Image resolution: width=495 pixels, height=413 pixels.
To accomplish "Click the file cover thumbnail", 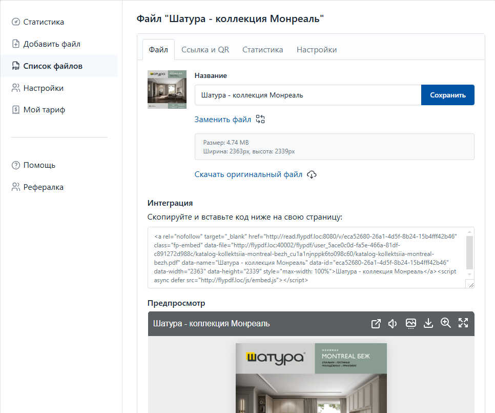I will (167, 89).
